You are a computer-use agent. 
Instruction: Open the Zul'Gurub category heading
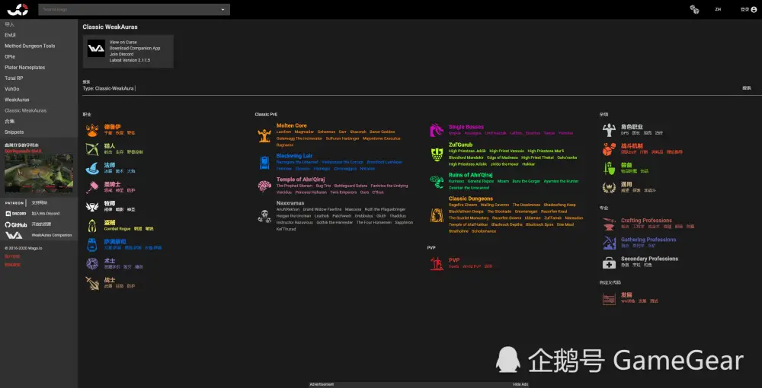[461, 145]
